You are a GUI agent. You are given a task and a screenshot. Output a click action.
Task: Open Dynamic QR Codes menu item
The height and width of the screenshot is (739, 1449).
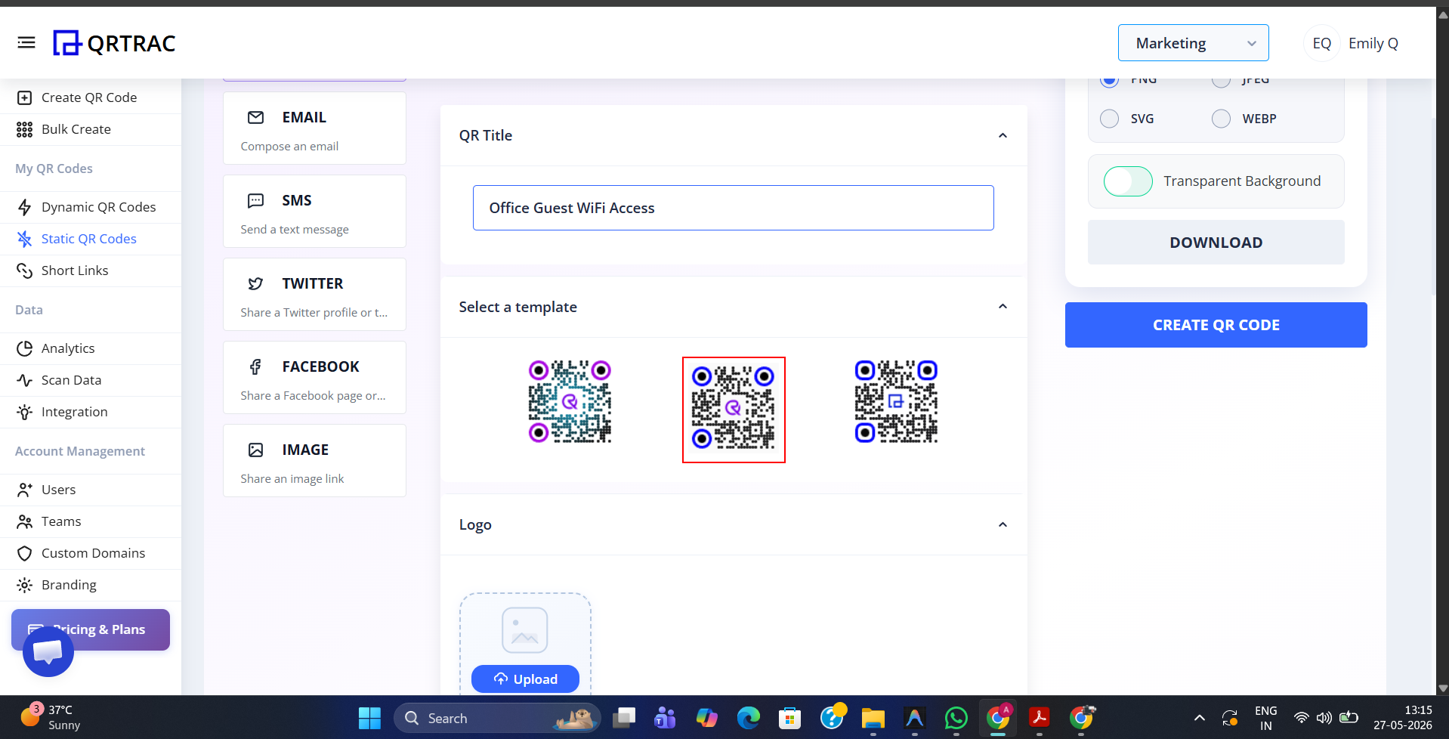(x=91, y=207)
